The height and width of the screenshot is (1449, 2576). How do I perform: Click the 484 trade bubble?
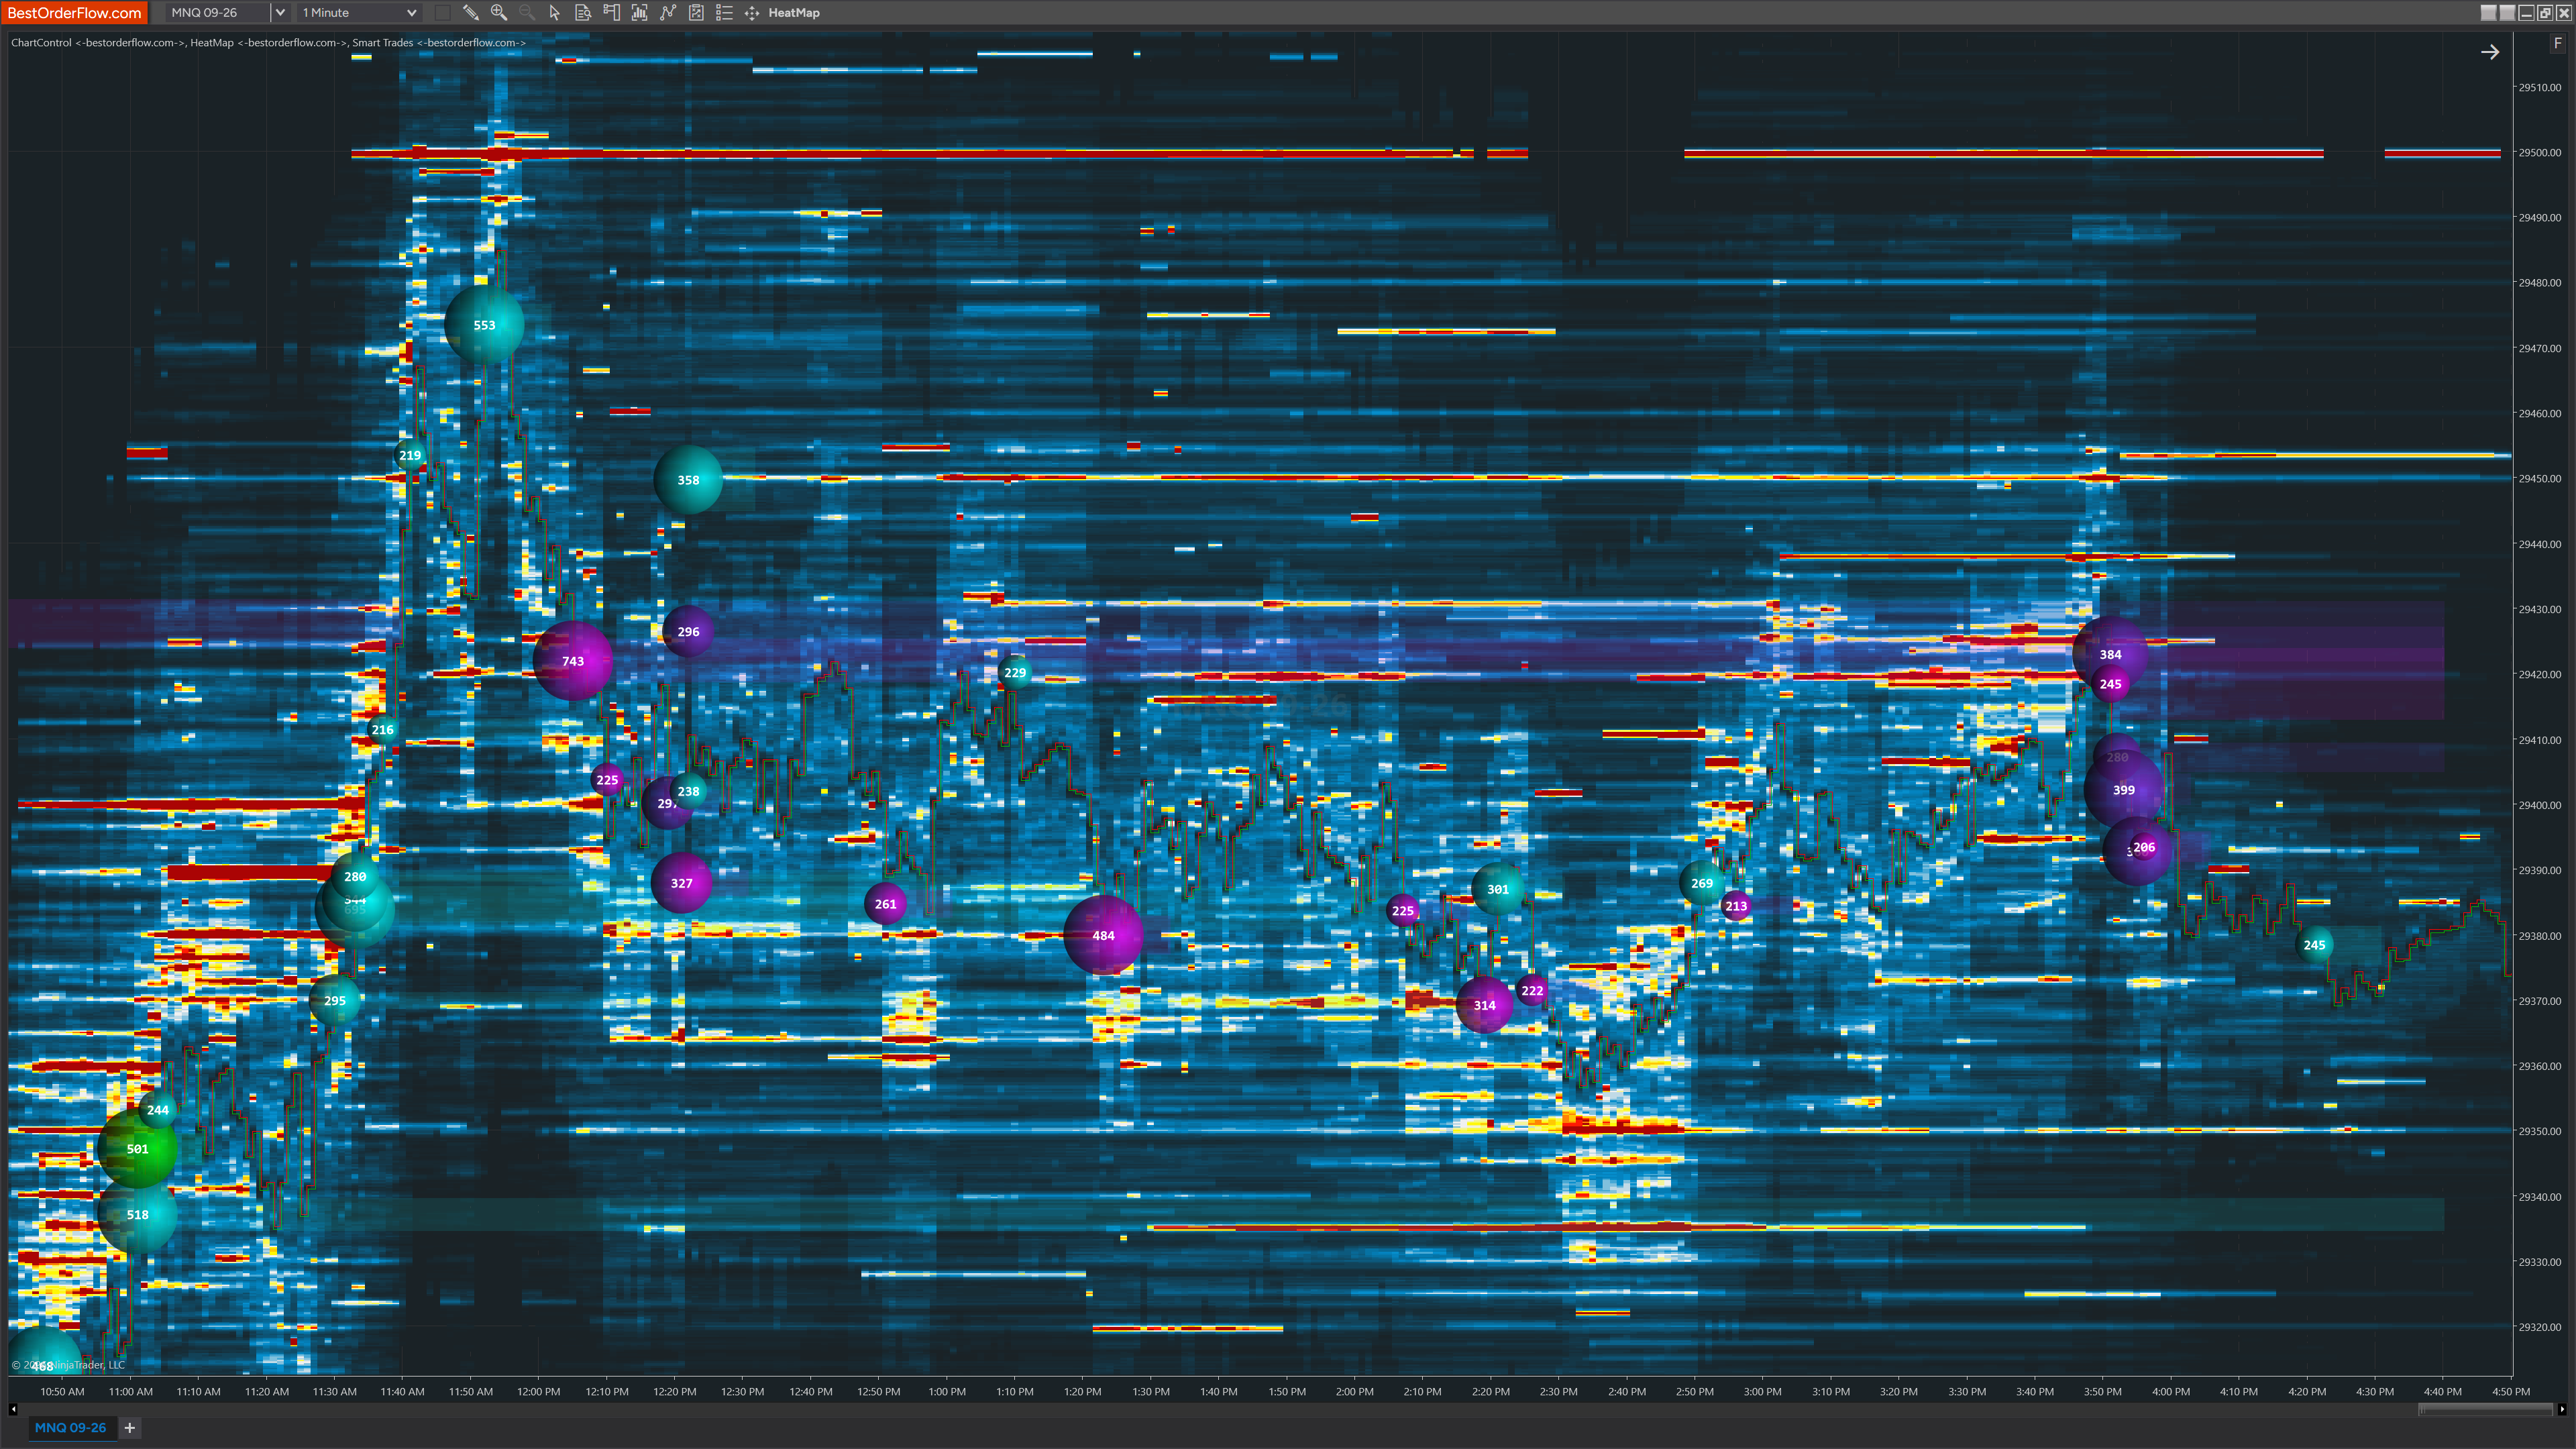click(1103, 936)
